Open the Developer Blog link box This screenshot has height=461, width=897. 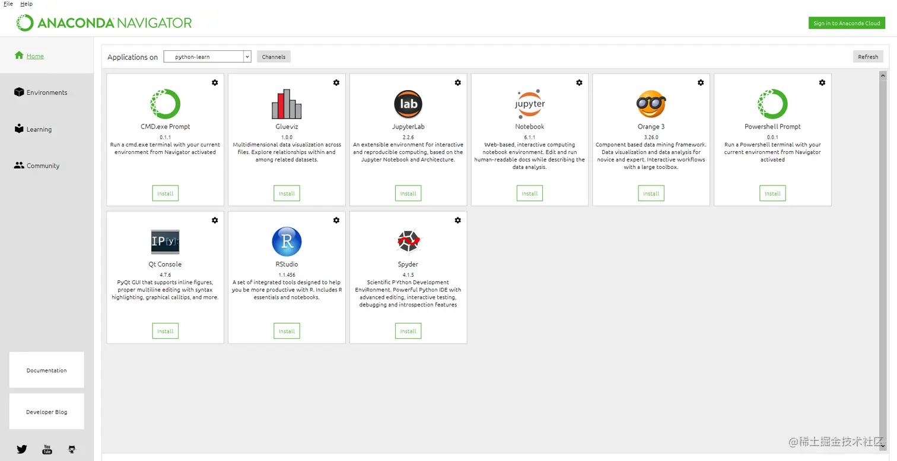click(47, 412)
